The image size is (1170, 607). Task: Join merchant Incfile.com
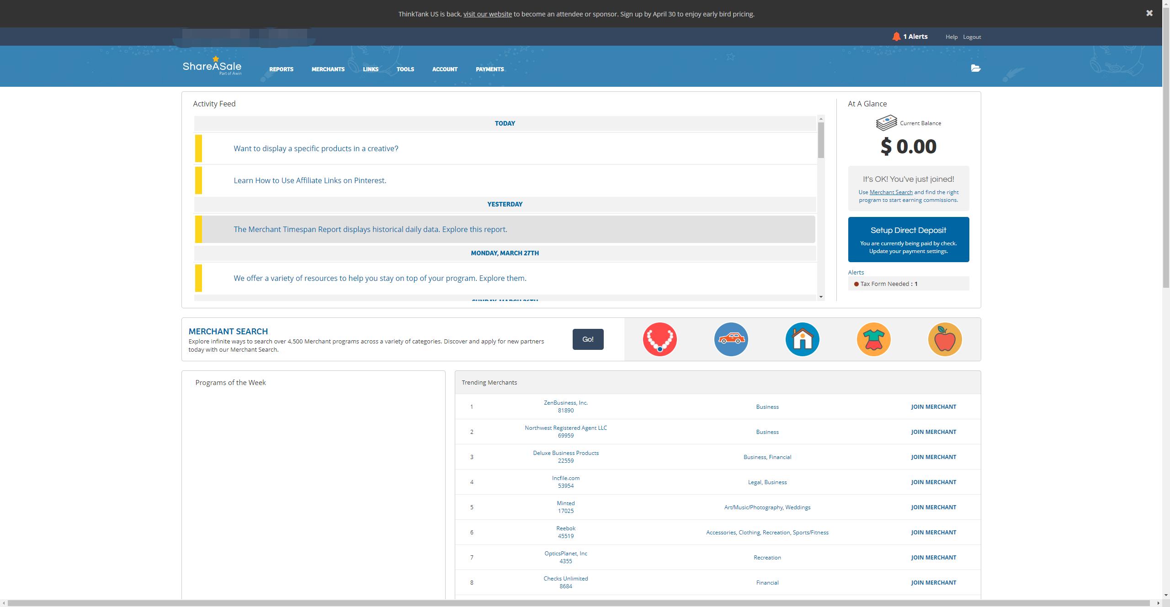click(934, 482)
